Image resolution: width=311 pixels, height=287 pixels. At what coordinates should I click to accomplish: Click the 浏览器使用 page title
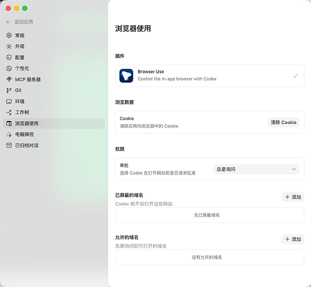[133, 29]
